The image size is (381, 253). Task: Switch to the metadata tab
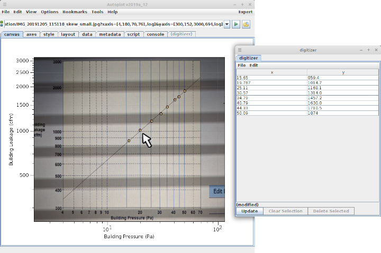click(110, 34)
